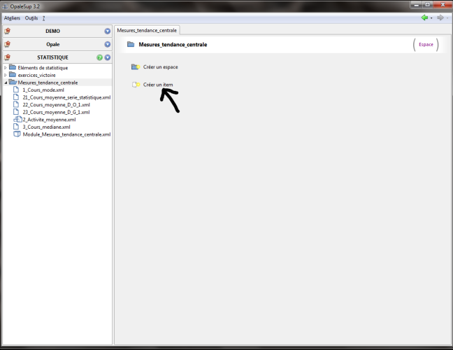
Task: Select the DEMO workshop header
Action: tap(57, 31)
